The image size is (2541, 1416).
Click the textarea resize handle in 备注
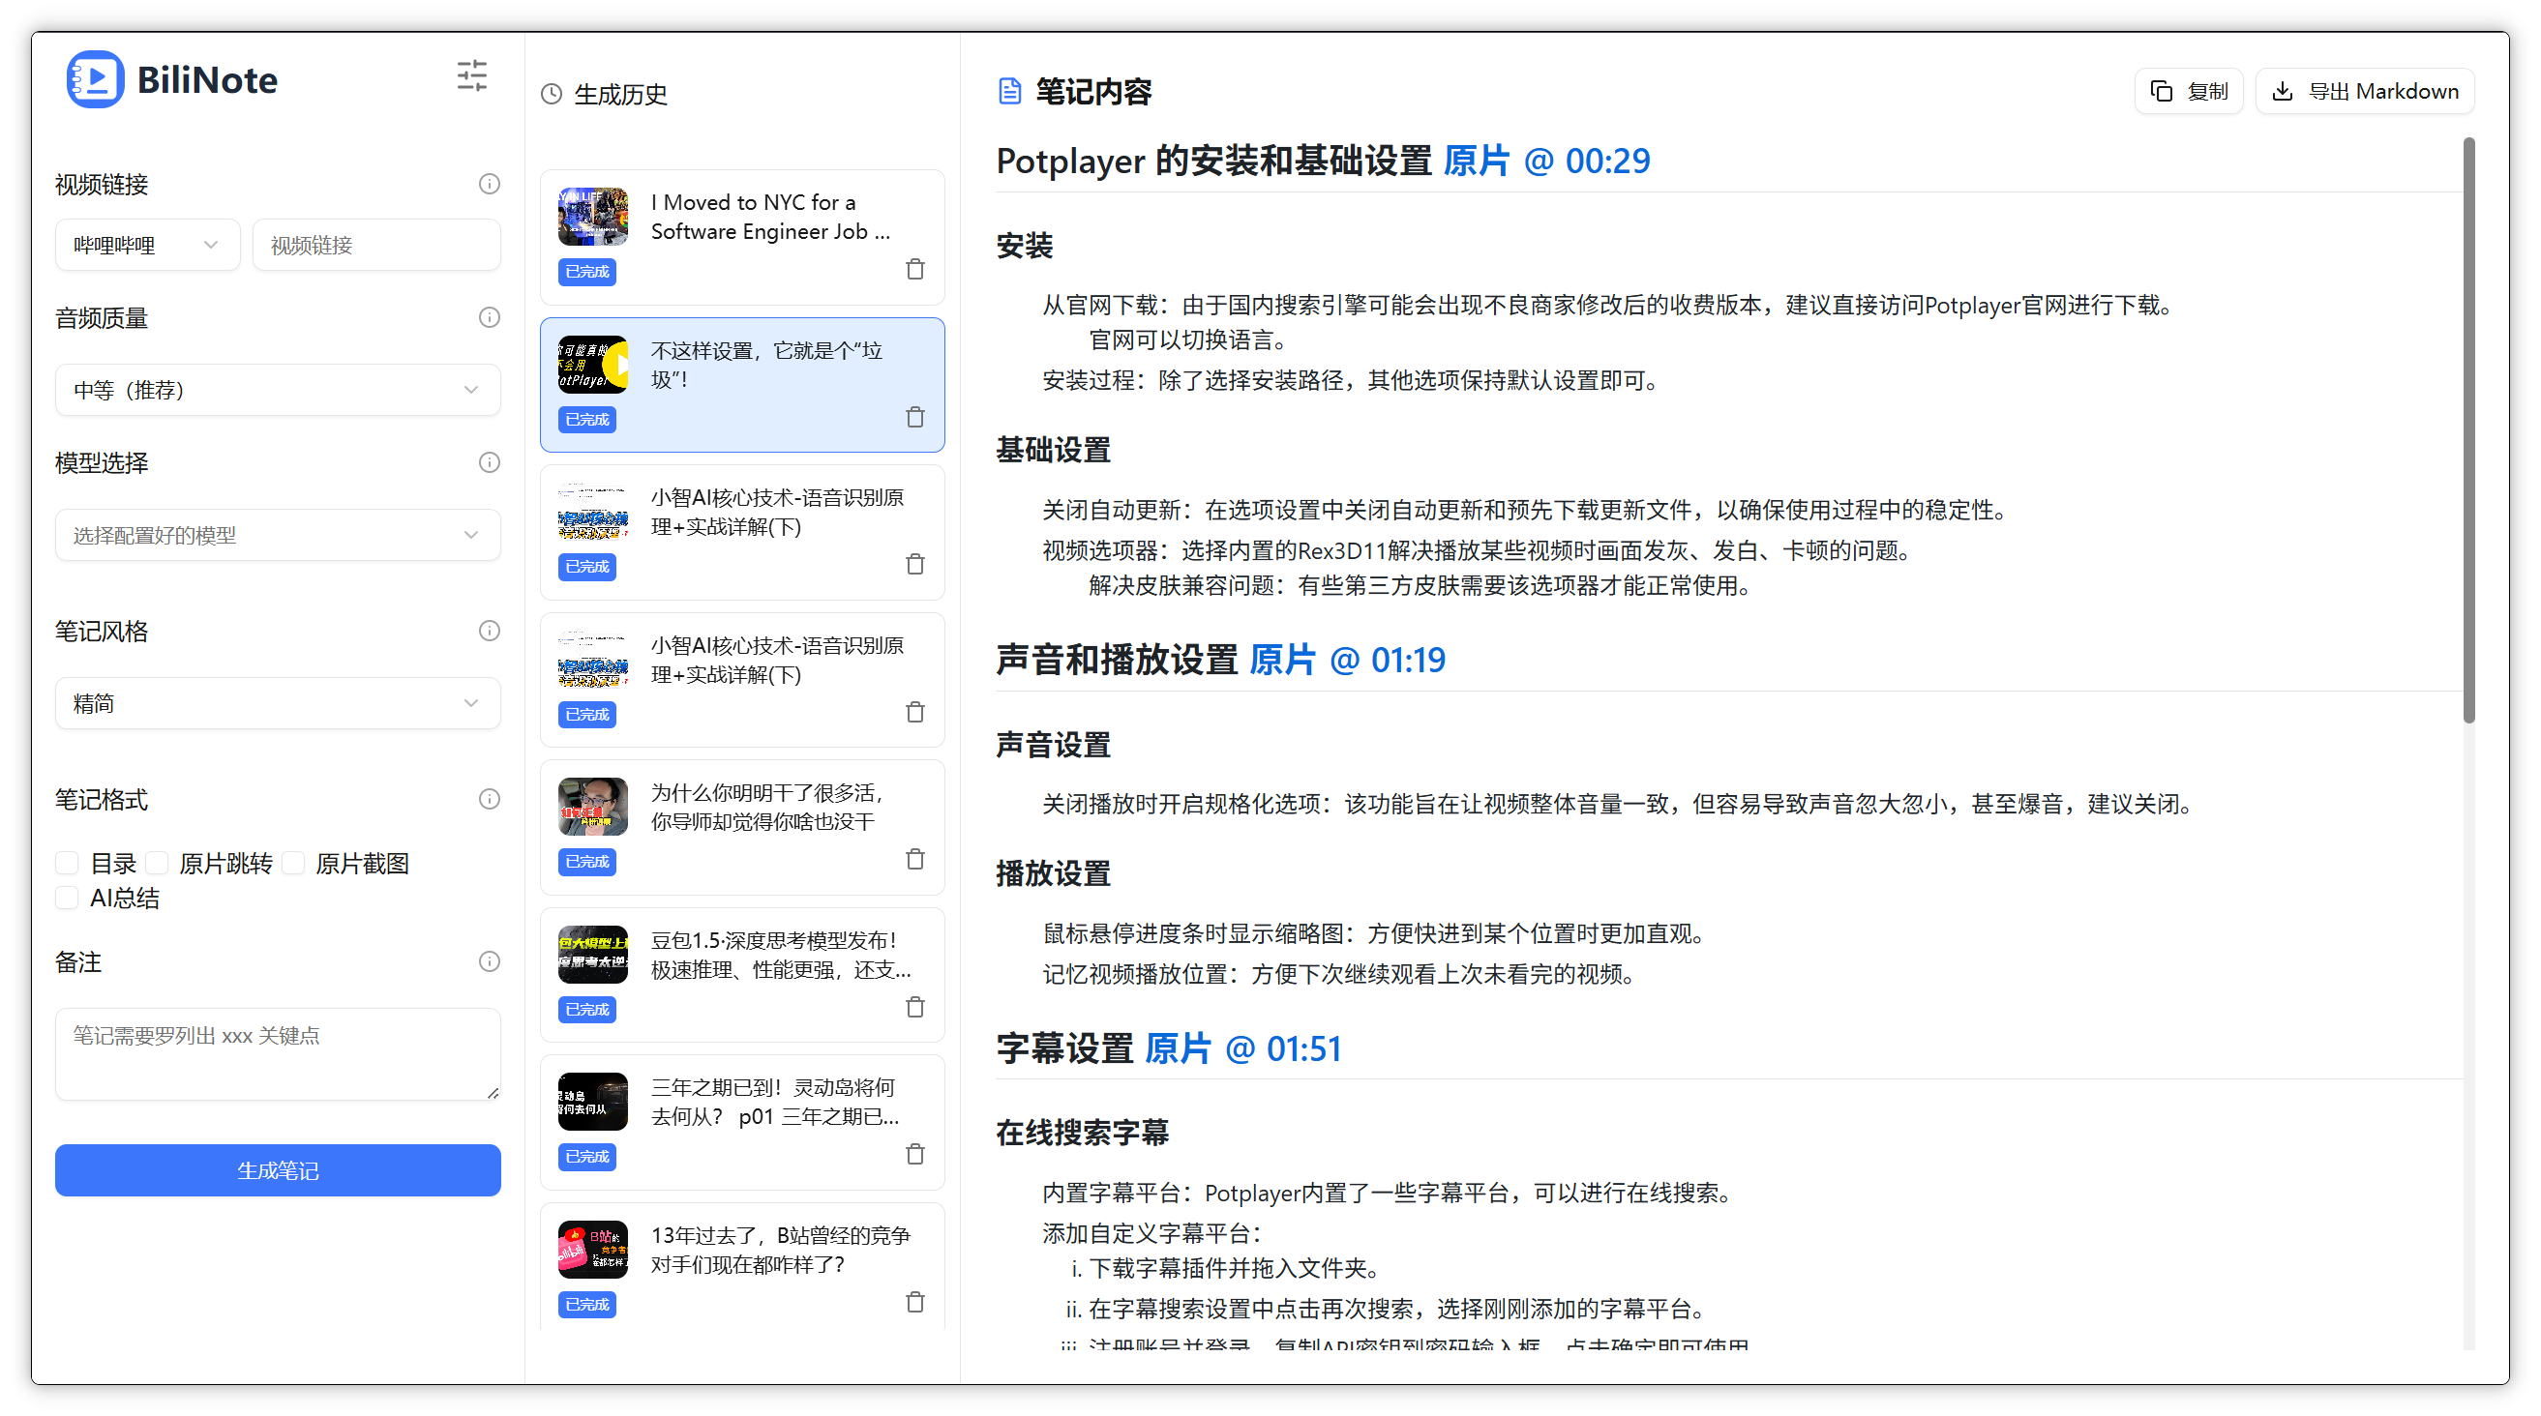tap(493, 1093)
